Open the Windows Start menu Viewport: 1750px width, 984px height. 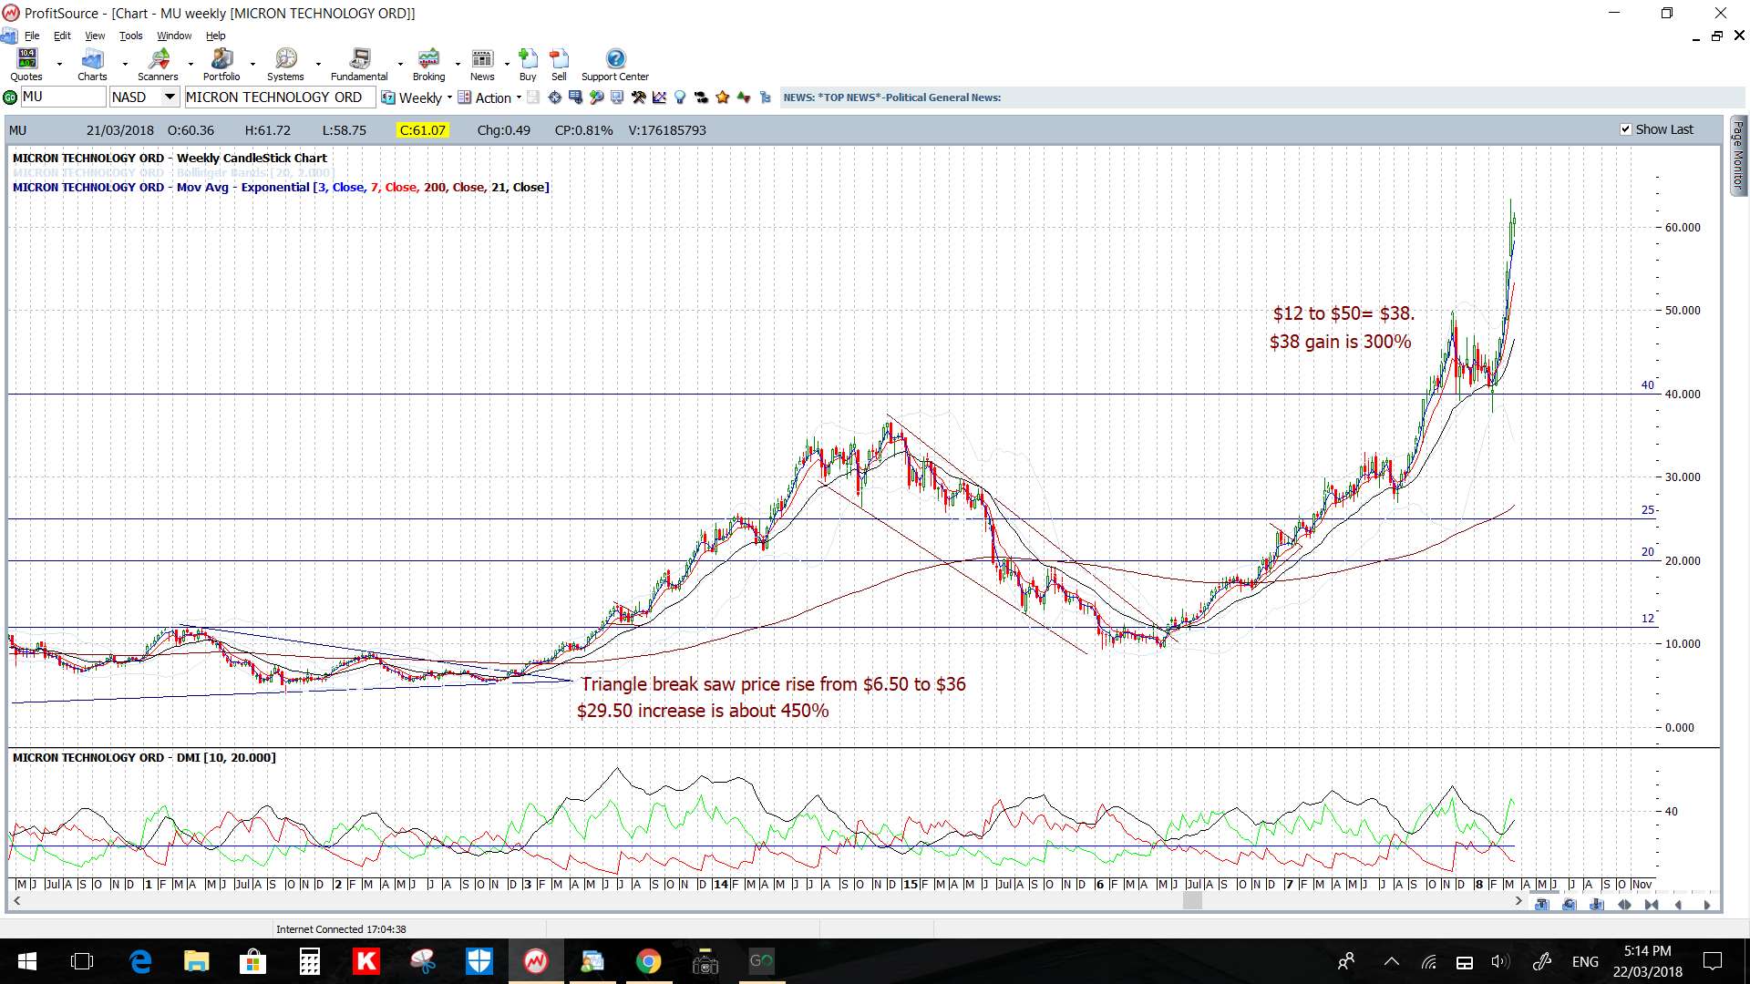click(27, 961)
